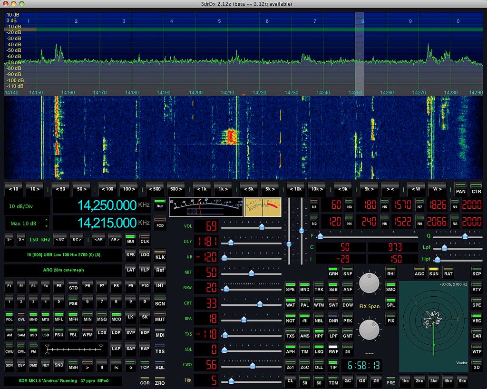Screen dimensions: 487x389
Task: Toggle the AGC on or off
Action: (x=419, y=272)
